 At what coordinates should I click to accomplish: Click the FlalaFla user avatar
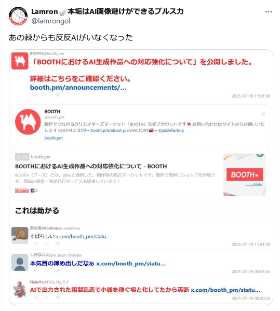coord(19,289)
